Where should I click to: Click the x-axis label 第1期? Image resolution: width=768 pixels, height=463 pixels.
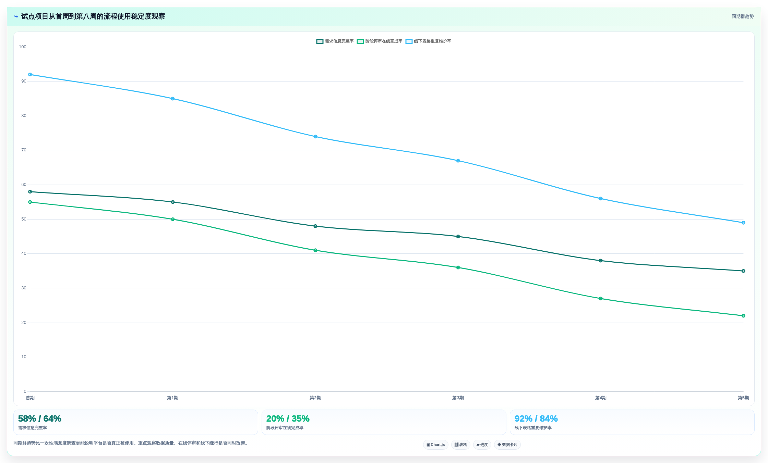point(172,398)
